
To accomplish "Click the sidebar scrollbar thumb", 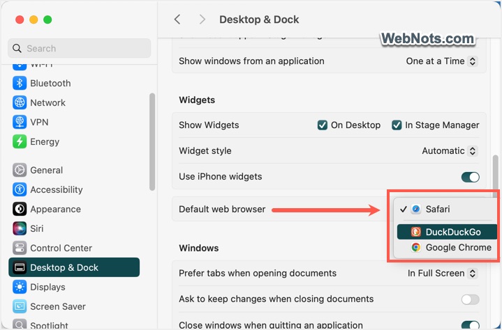I will (x=152, y=142).
